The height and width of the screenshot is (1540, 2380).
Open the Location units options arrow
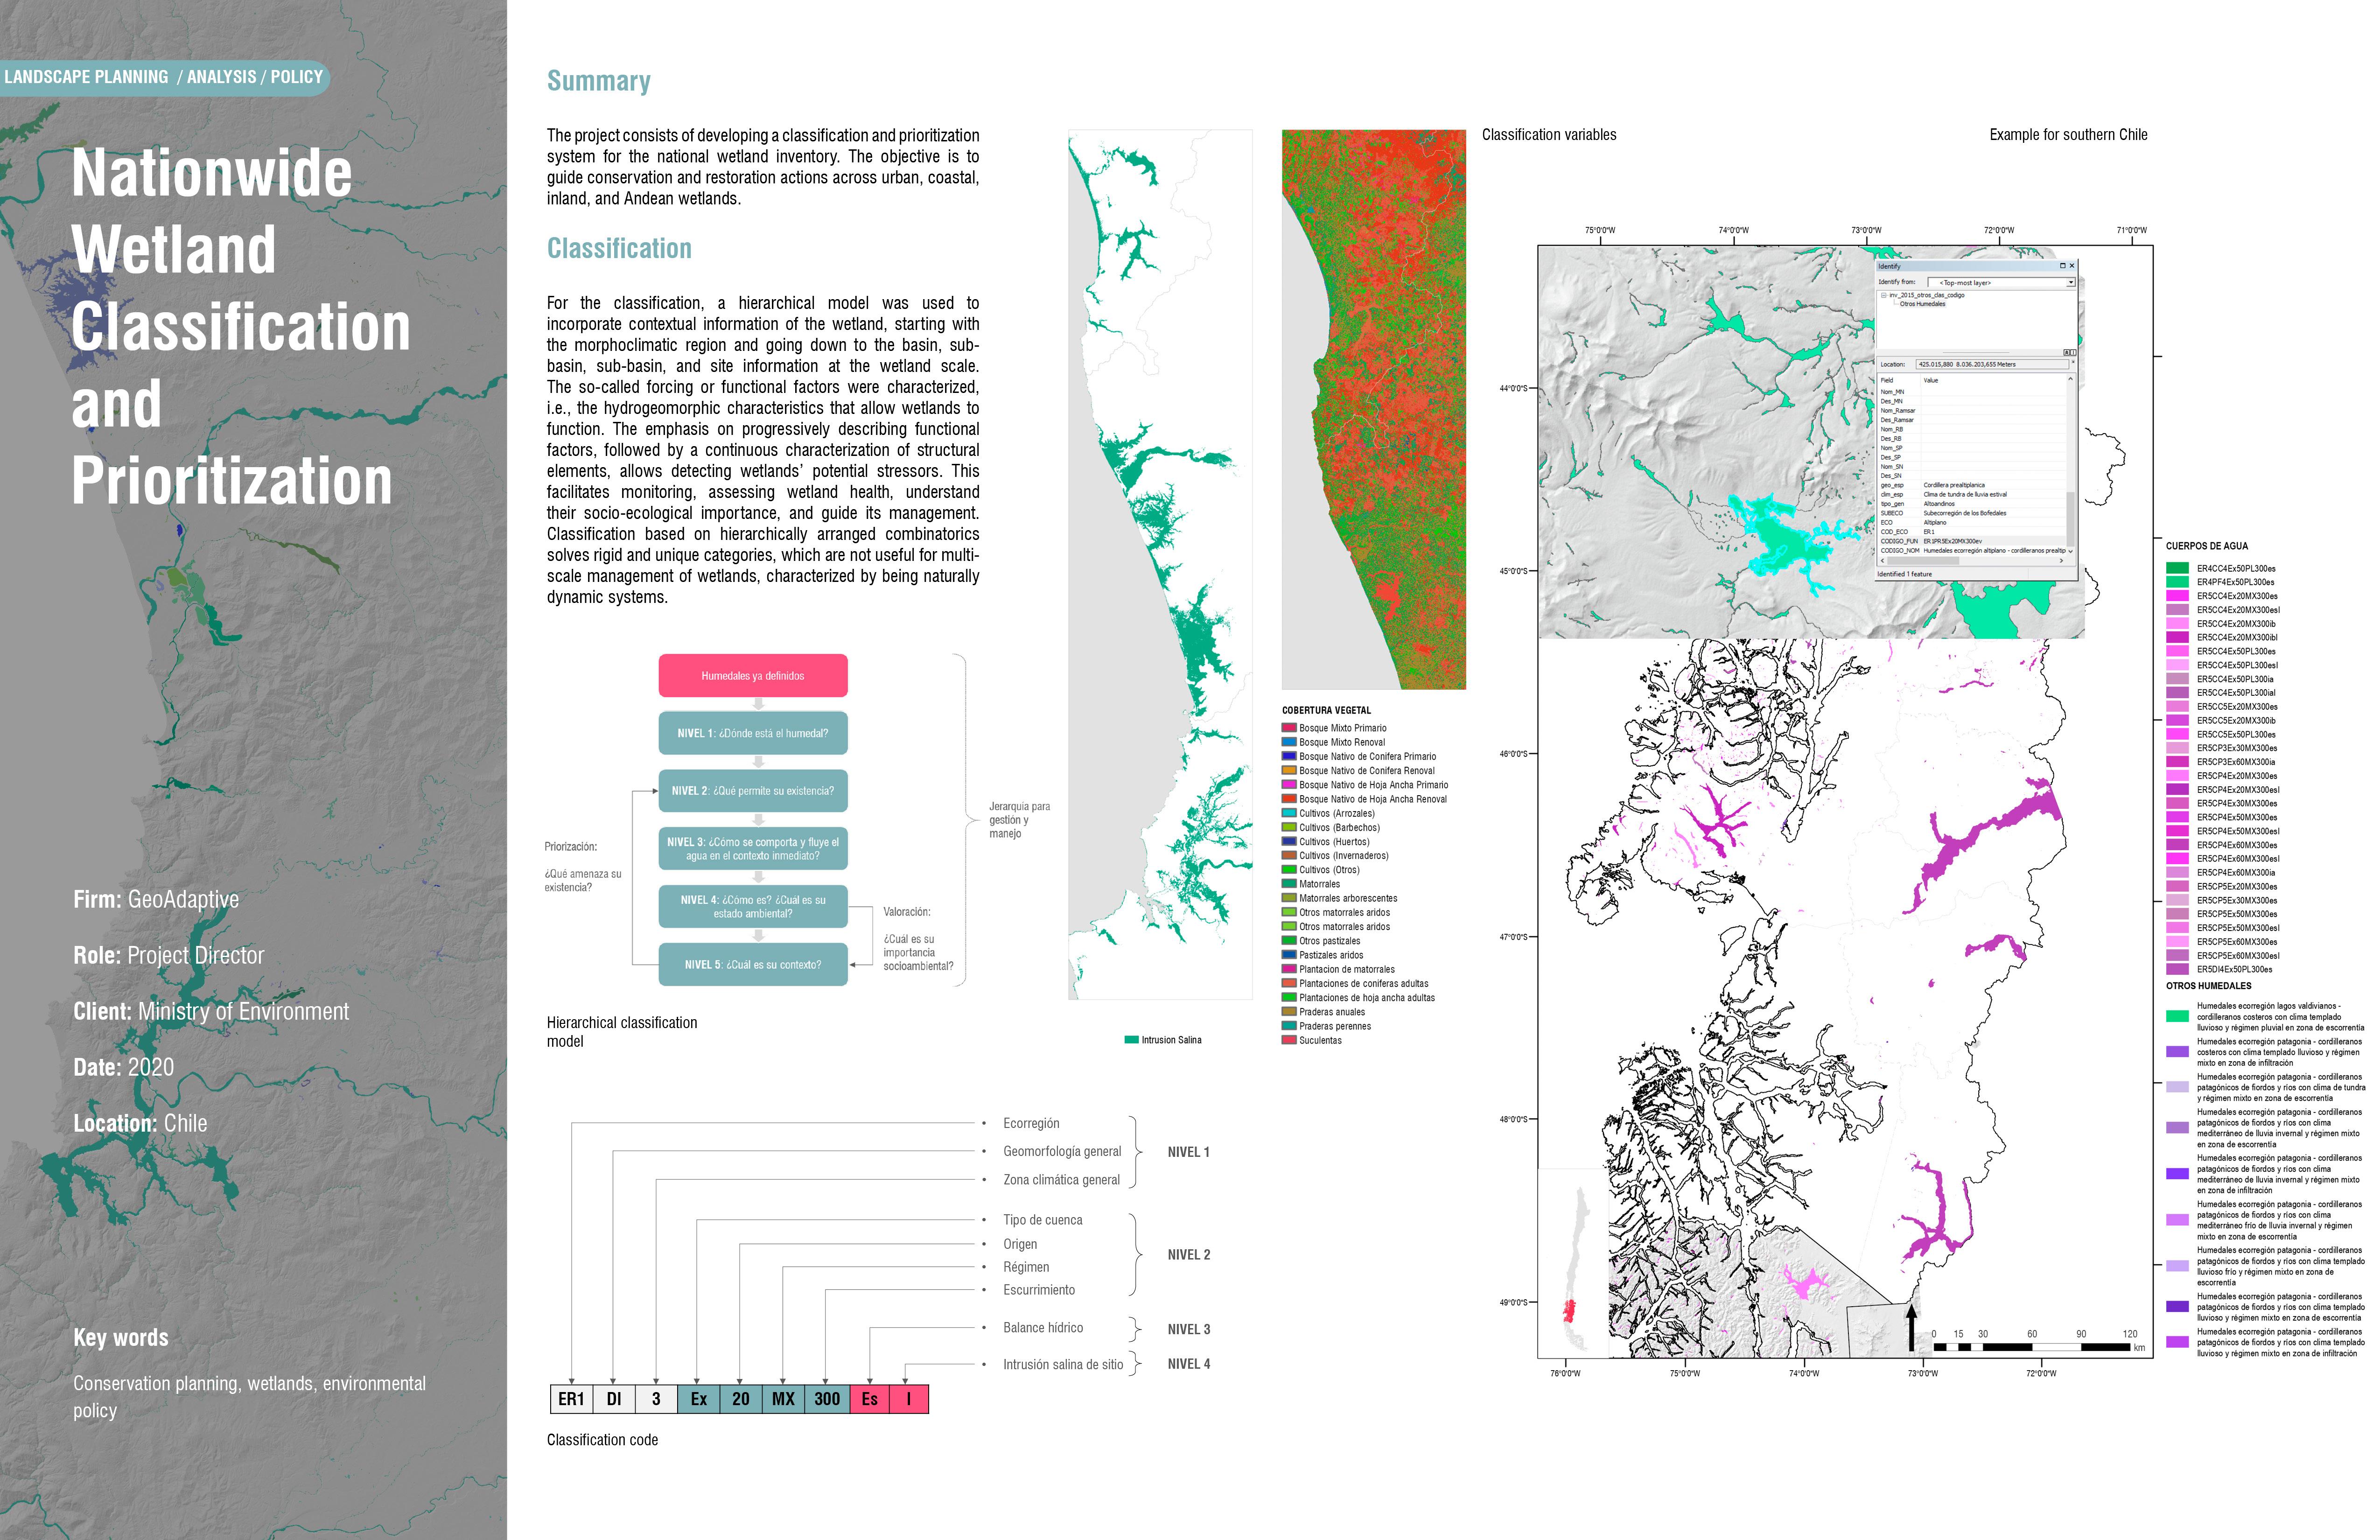pos(2073,362)
